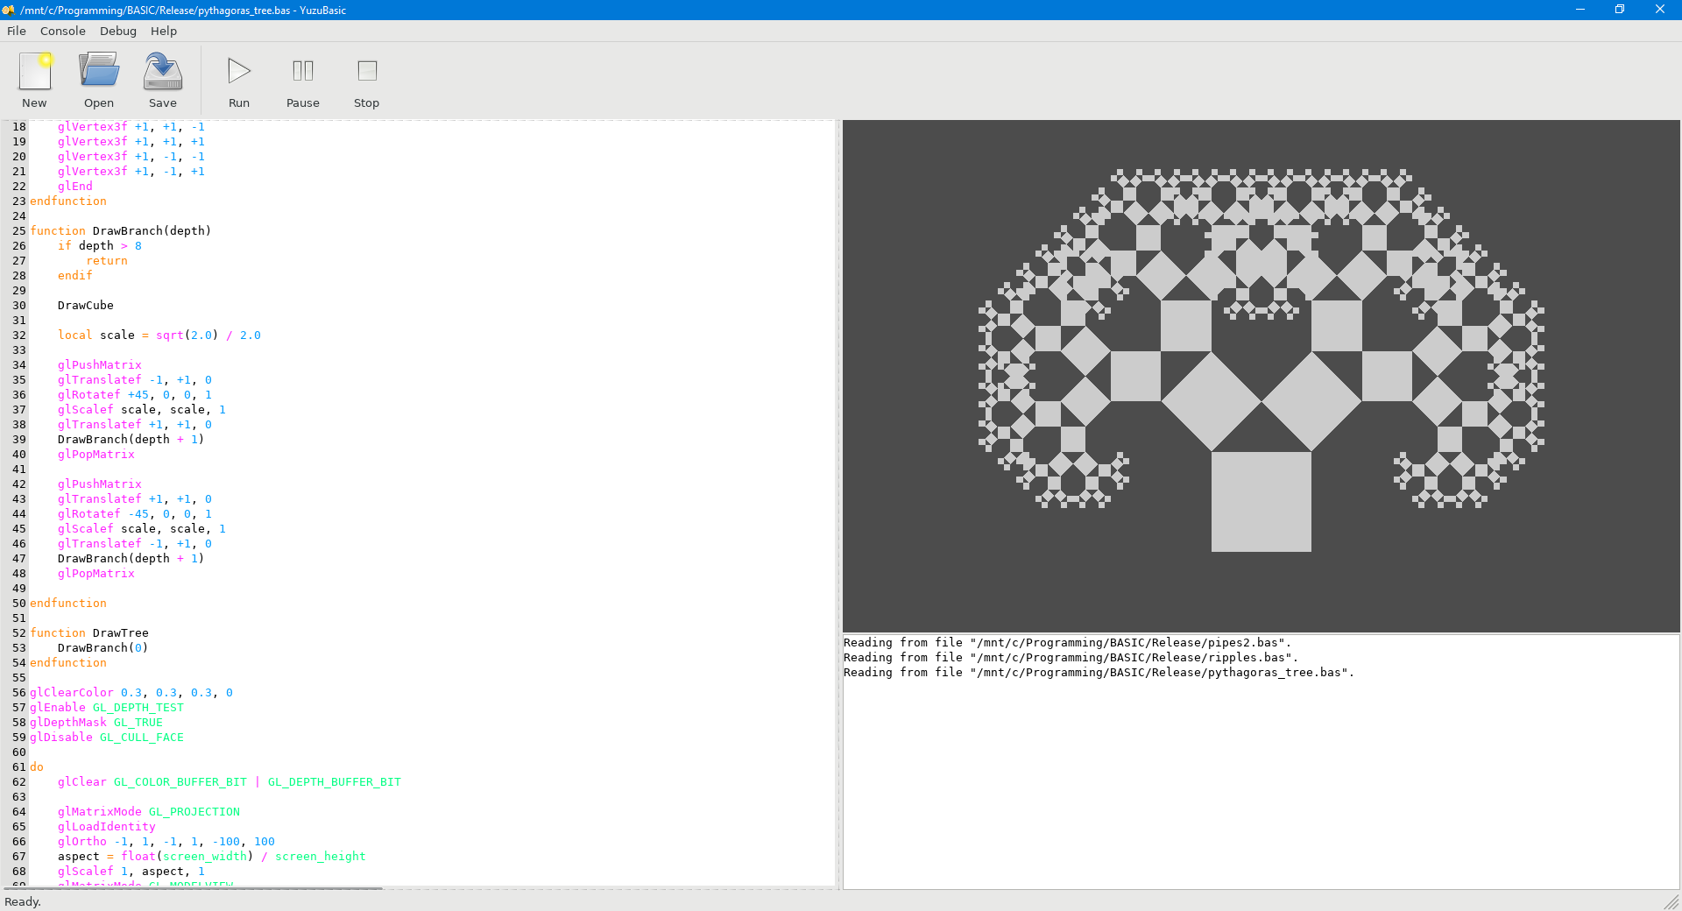Viewport: 1682px width, 911px height.
Task: Click the splitter between editor and output
Action: pyautogui.click(x=838, y=505)
